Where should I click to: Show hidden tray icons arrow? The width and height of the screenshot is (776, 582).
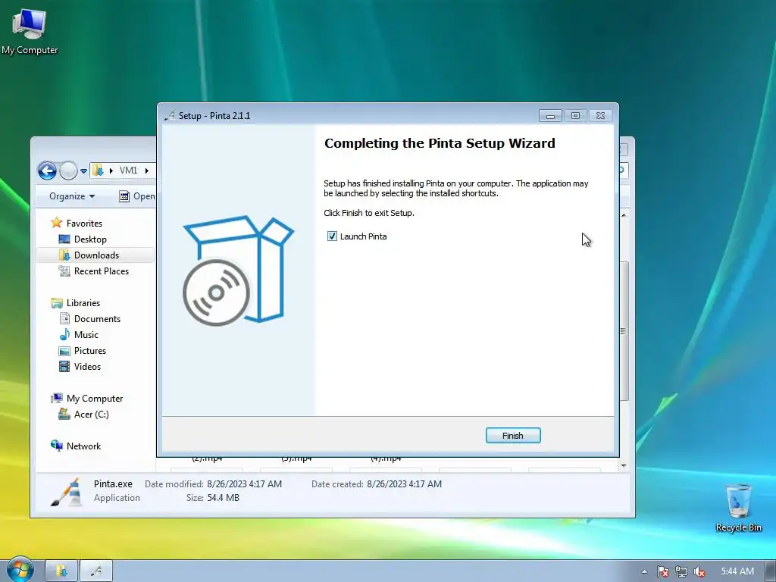pyautogui.click(x=644, y=571)
